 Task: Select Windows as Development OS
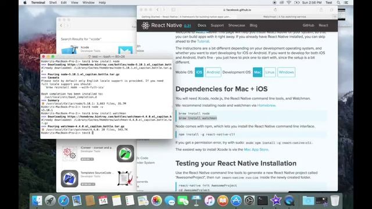pos(286,72)
